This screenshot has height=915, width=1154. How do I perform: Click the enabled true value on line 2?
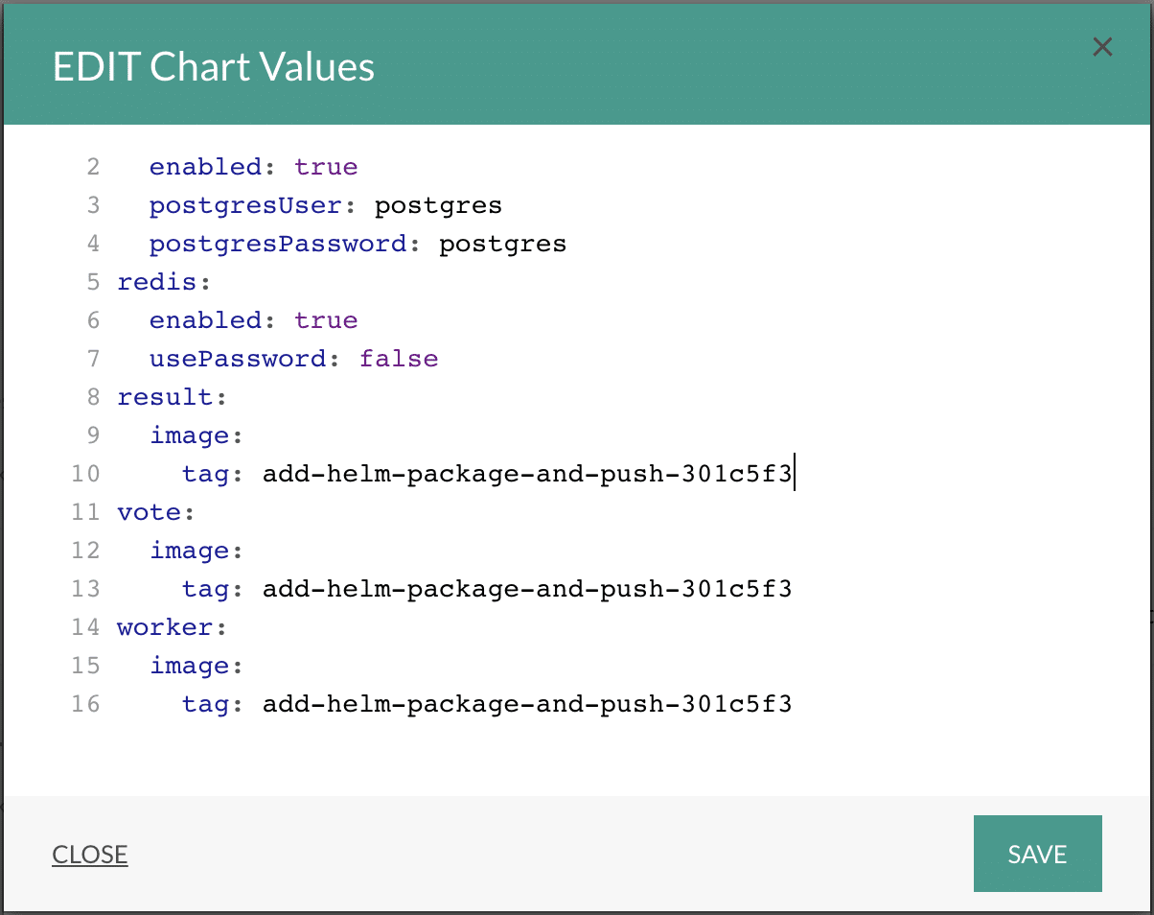[x=326, y=167]
